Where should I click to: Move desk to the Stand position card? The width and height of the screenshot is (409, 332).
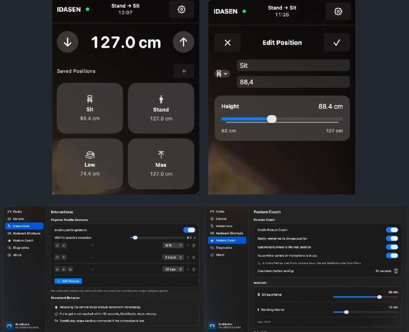pos(161,108)
